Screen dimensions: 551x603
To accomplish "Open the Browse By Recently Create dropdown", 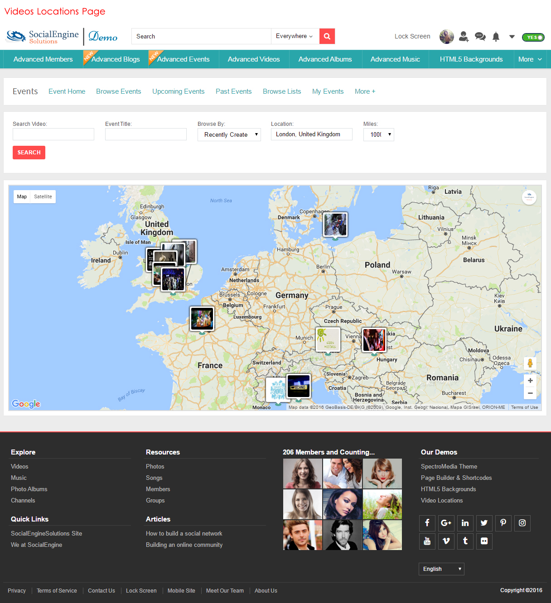I will coord(229,134).
